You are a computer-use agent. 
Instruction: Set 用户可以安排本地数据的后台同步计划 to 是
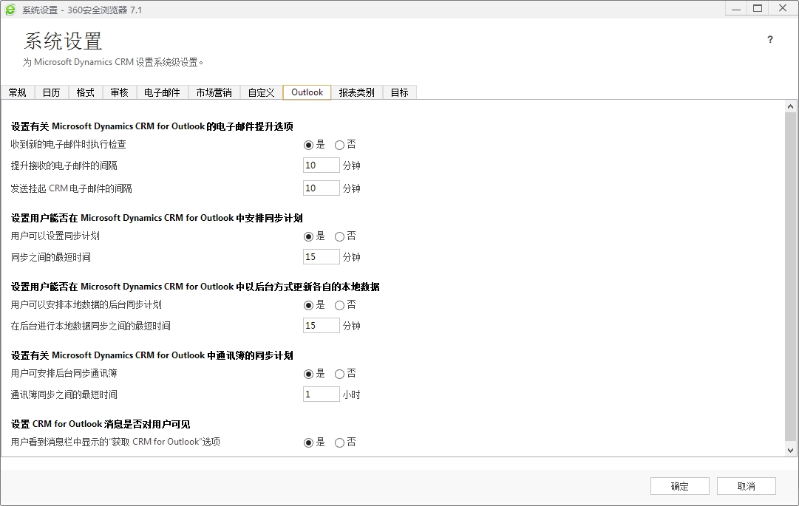308,305
